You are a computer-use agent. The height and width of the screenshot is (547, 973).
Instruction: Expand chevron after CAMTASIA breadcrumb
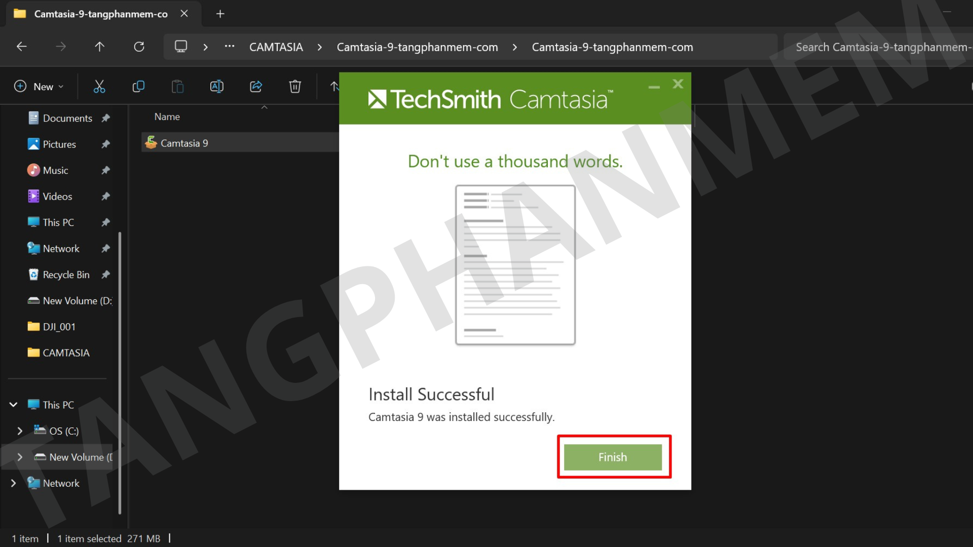click(320, 47)
